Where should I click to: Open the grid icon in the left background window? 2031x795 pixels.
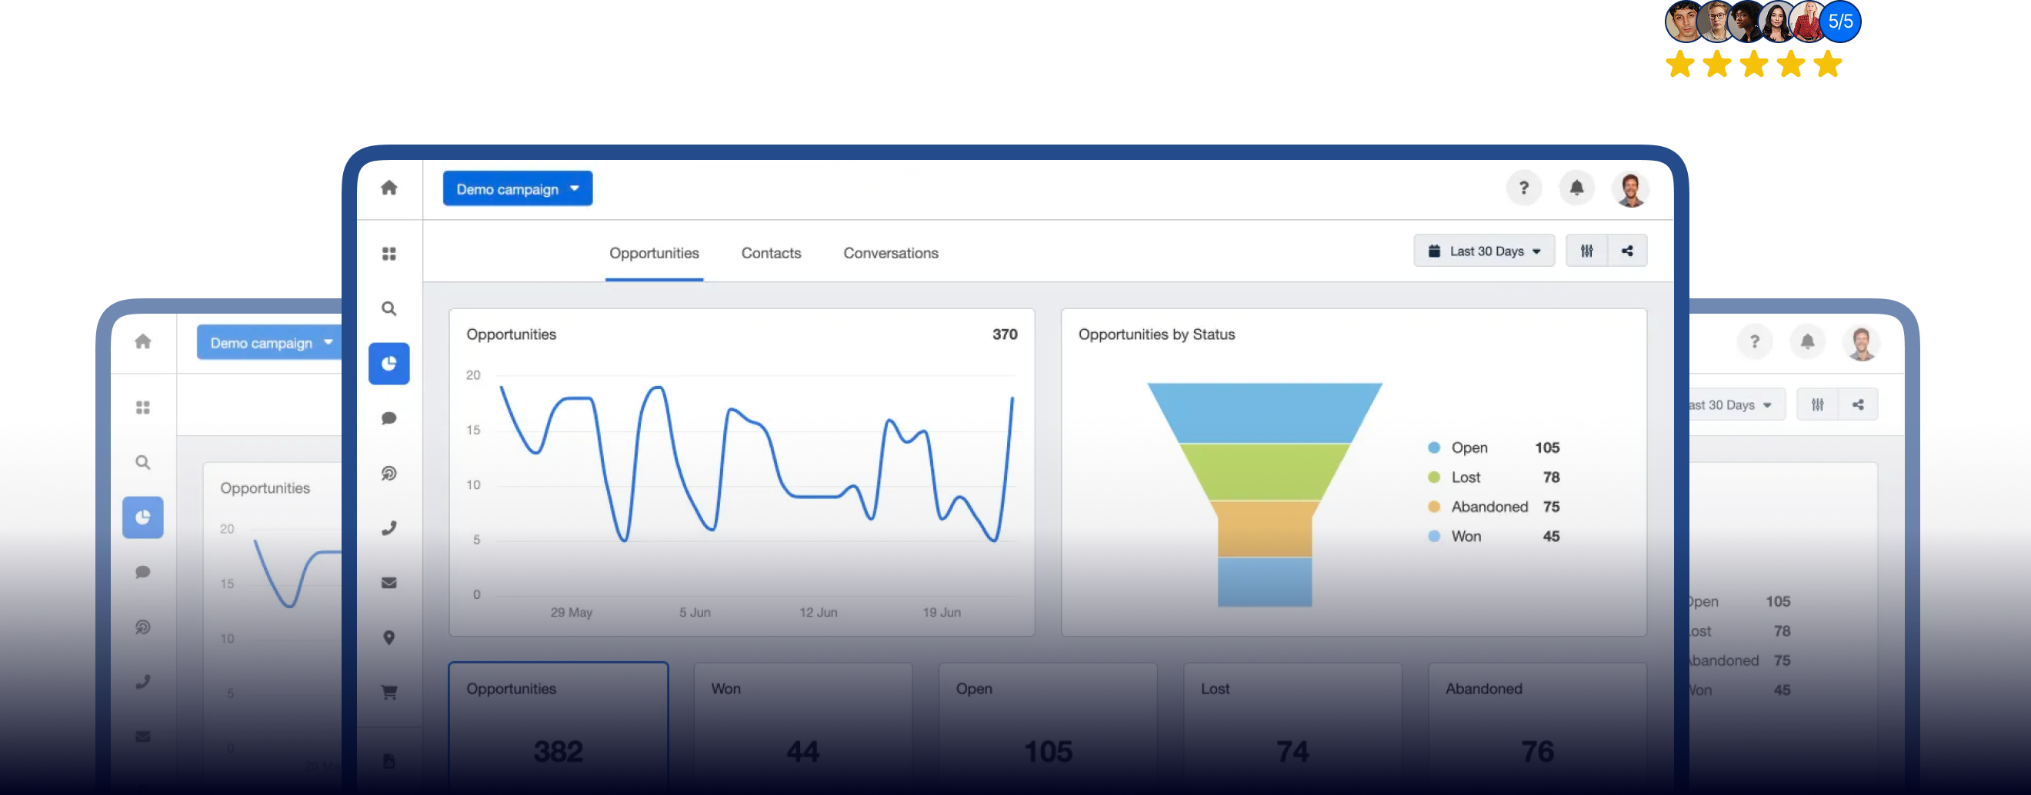point(142,407)
